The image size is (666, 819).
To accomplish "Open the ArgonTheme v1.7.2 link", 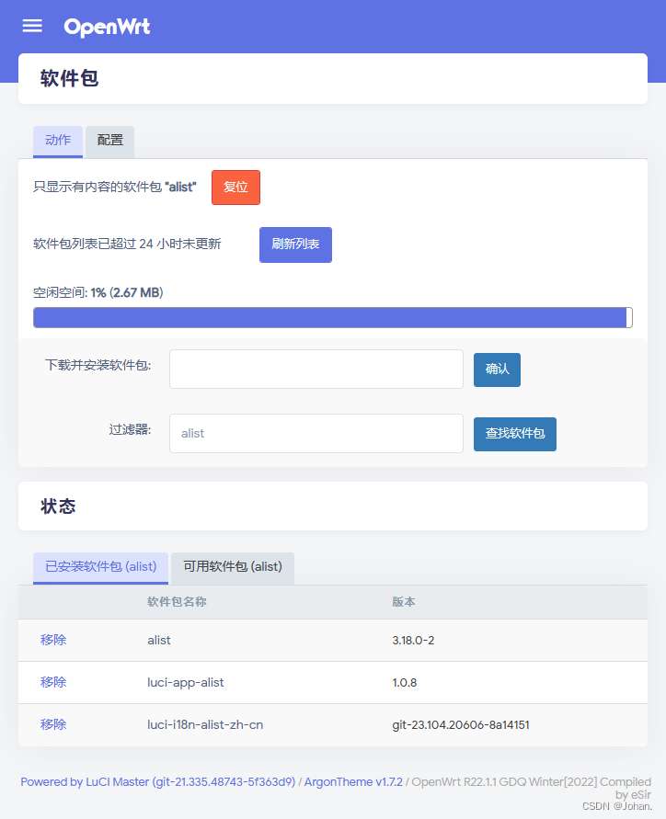I will coord(353,782).
